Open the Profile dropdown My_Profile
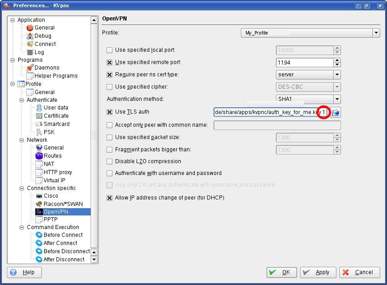Viewport: 387px width, 285px height. (x=310, y=33)
